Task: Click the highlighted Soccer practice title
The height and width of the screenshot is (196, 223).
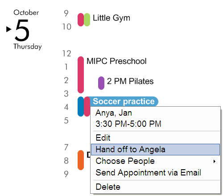Action: [124, 101]
